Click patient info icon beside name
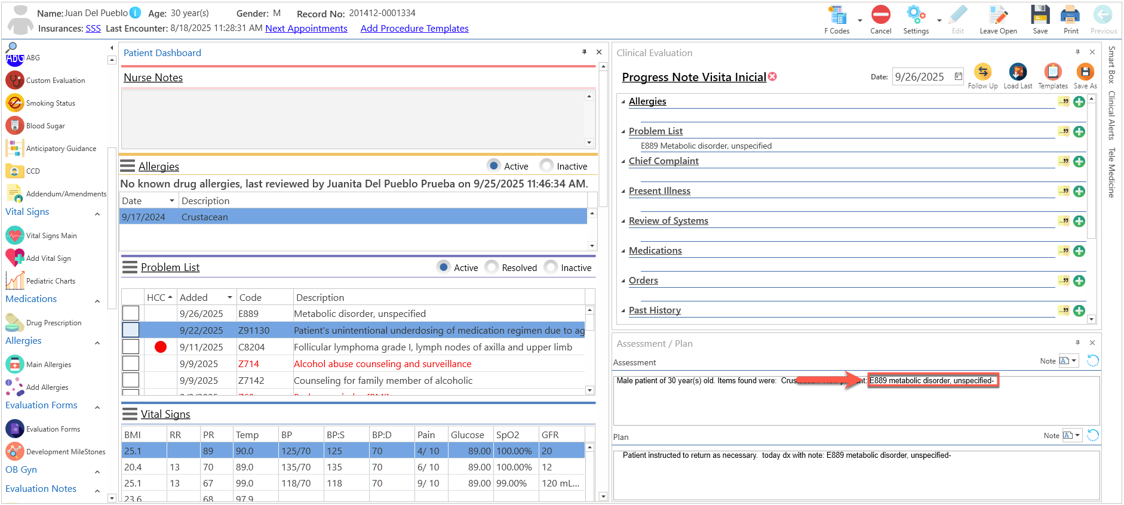Image resolution: width=1124 pixels, height=505 pixels. 136,13
